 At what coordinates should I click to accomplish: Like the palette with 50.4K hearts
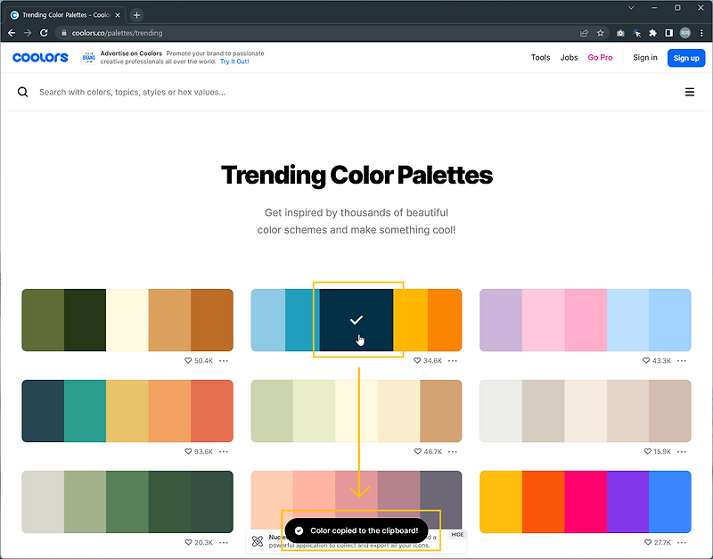186,361
